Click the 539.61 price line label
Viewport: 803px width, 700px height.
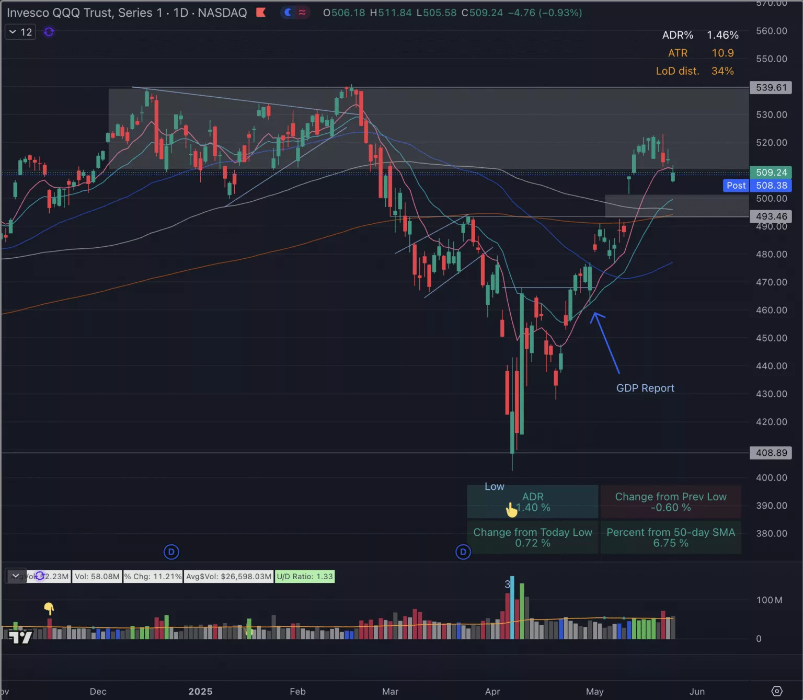coord(771,87)
